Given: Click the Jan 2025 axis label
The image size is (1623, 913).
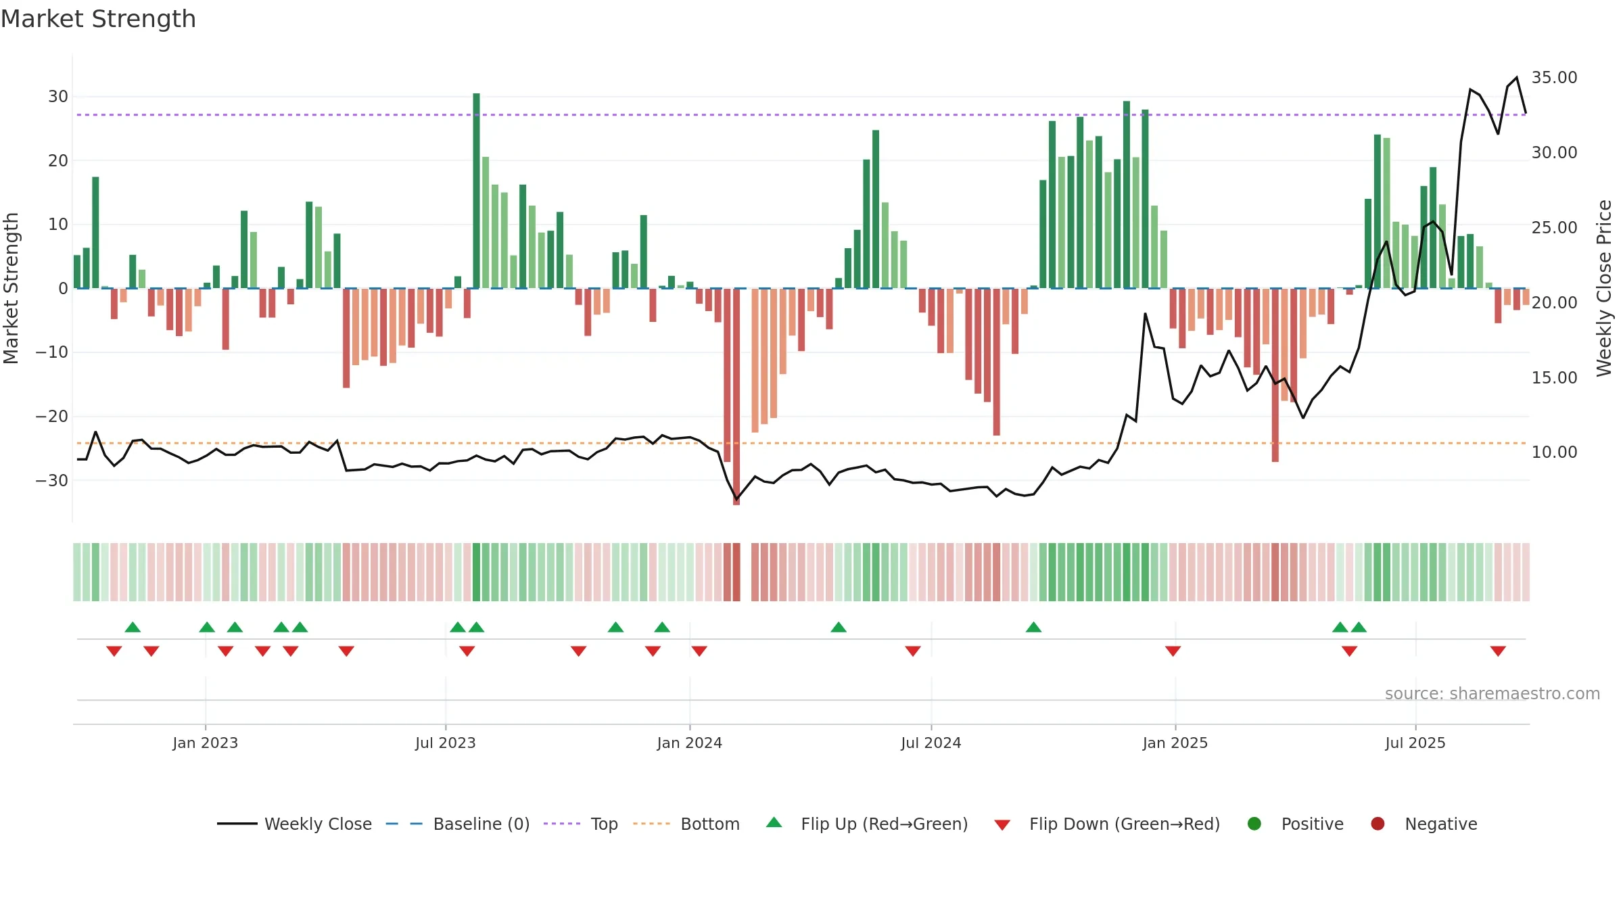Looking at the screenshot, I should tap(1175, 743).
